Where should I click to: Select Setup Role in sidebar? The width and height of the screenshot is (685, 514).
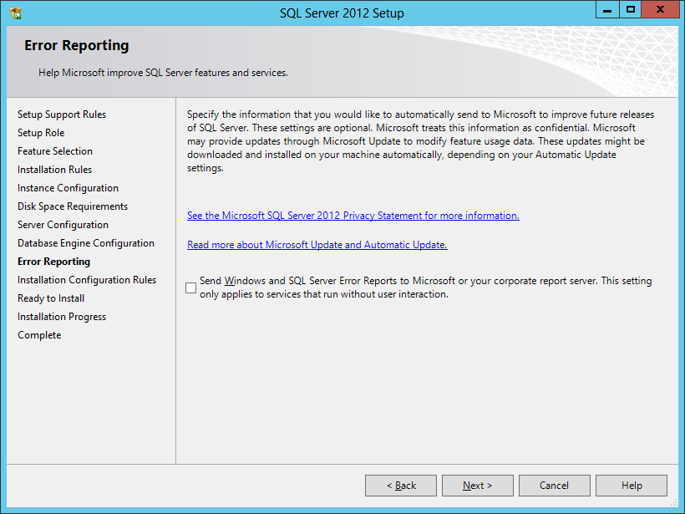click(41, 133)
